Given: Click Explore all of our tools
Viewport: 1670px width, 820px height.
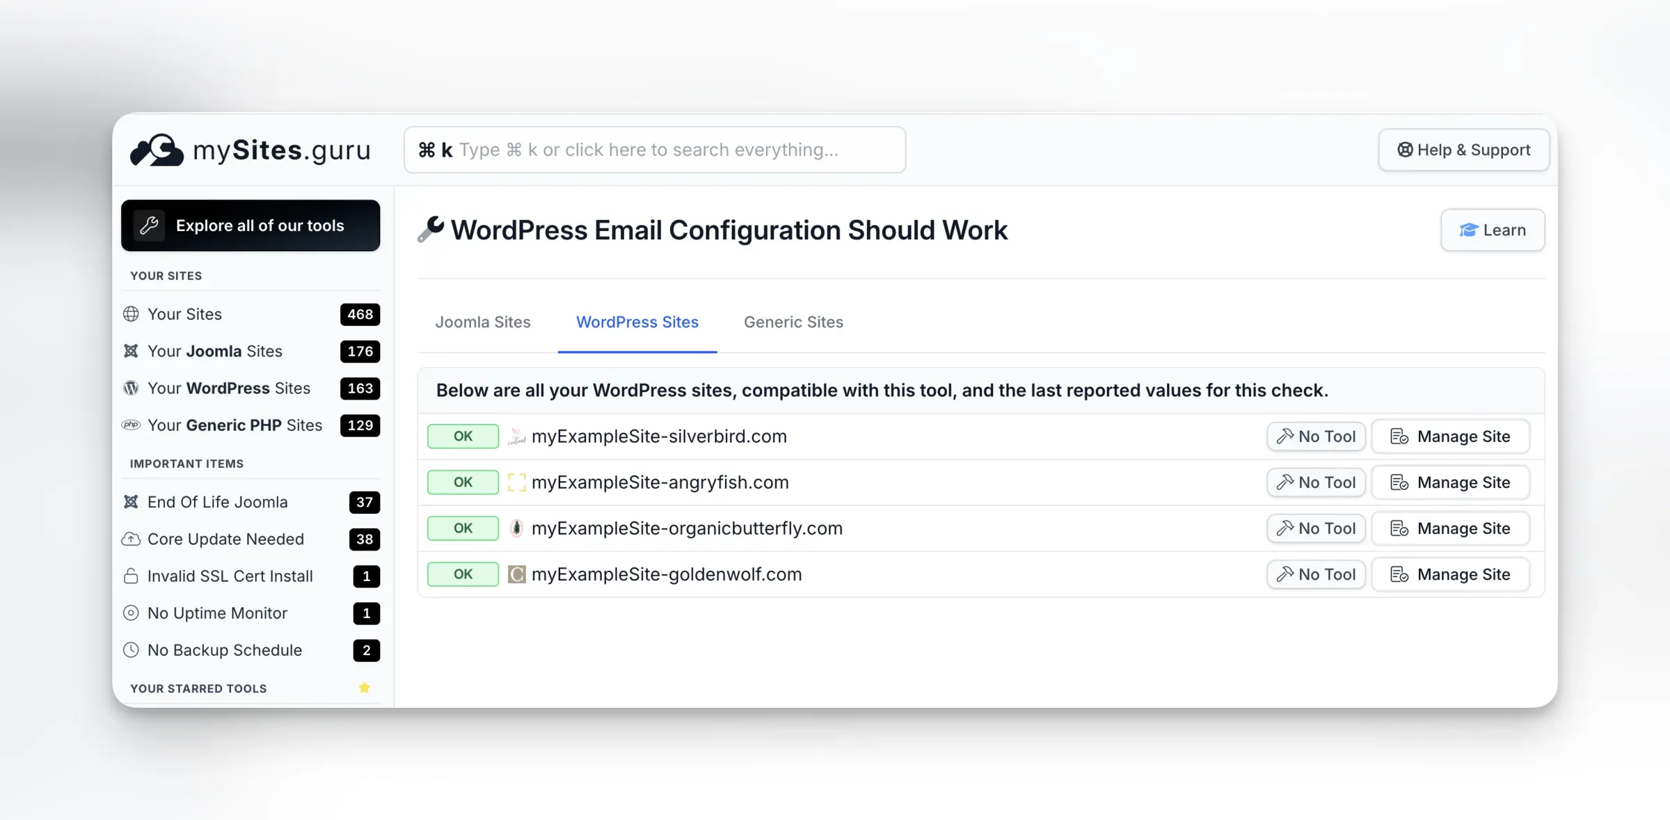Looking at the screenshot, I should click(x=250, y=225).
